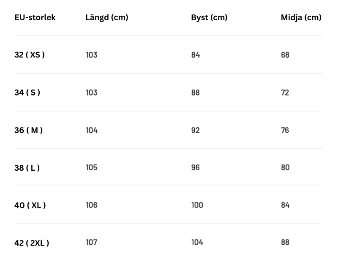Click bust value 100 in XL row
The width and height of the screenshot is (338, 265).
(x=197, y=205)
